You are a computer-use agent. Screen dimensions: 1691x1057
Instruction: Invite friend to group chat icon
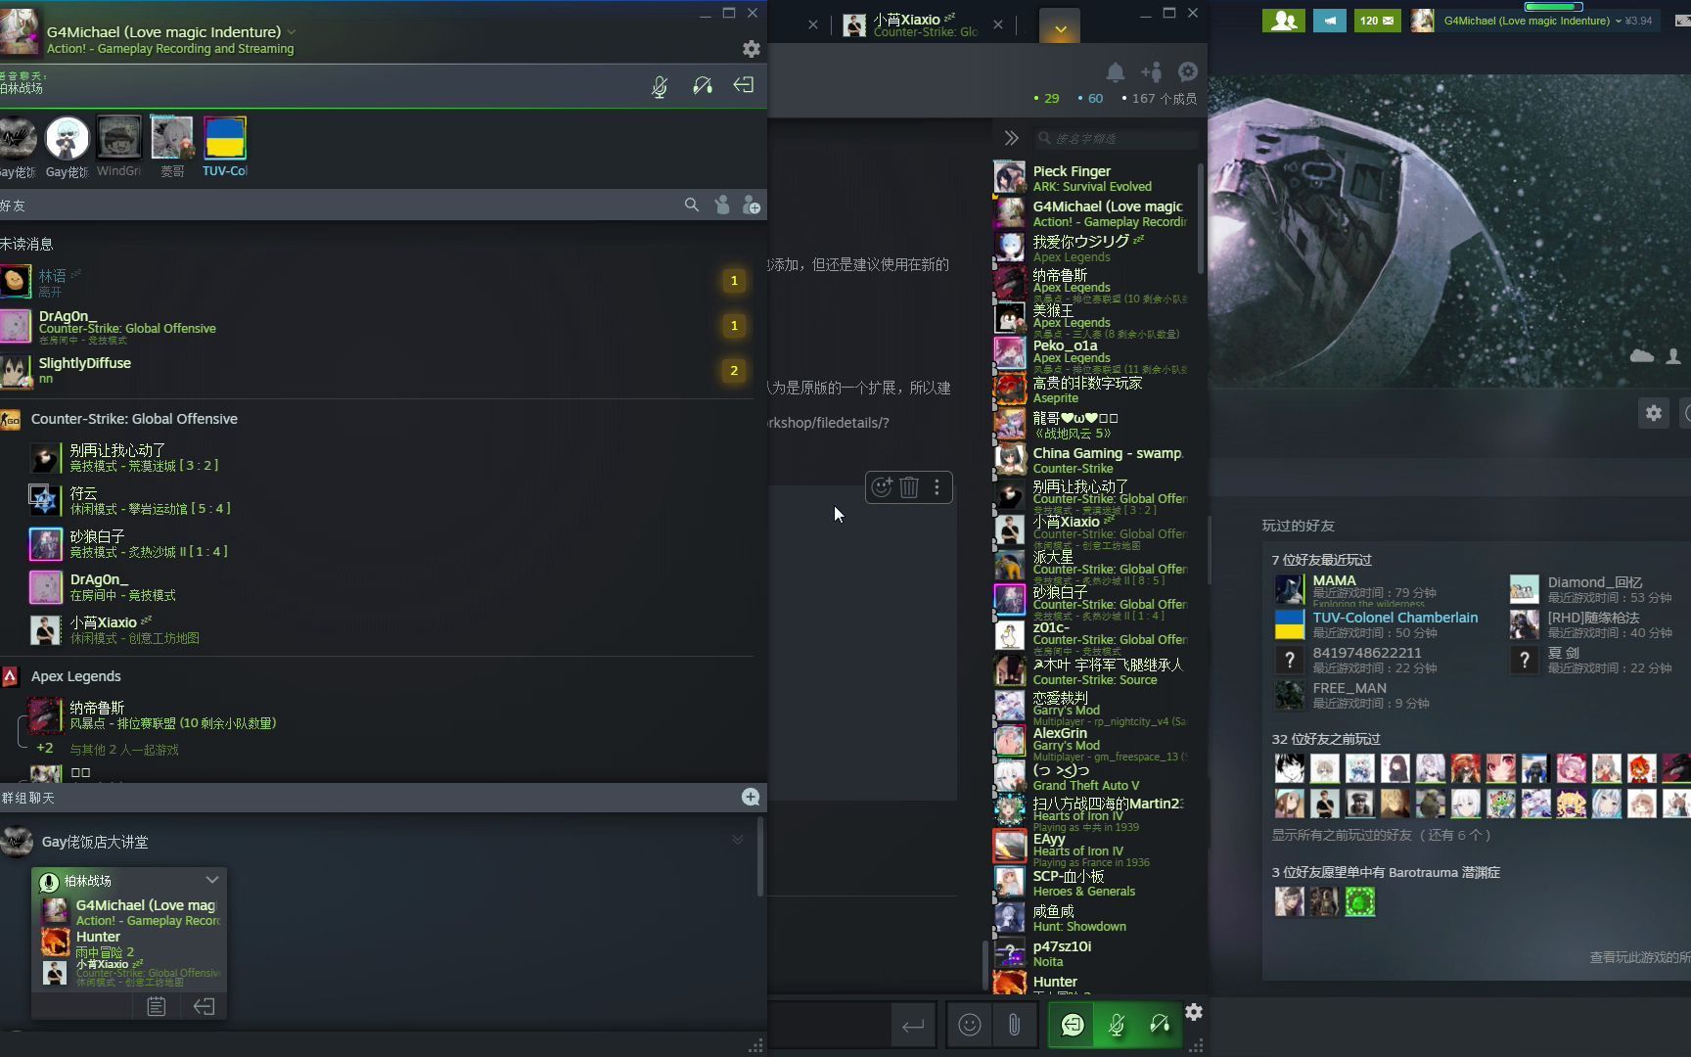tap(1152, 71)
